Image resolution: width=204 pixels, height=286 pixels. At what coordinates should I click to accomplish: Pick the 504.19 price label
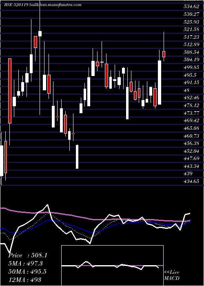[x=191, y=60]
